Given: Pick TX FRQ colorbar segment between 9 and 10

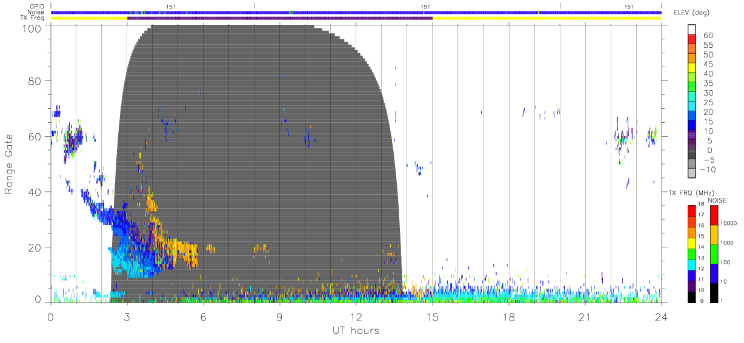Looking at the screenshot, I should tap(692, 296).
